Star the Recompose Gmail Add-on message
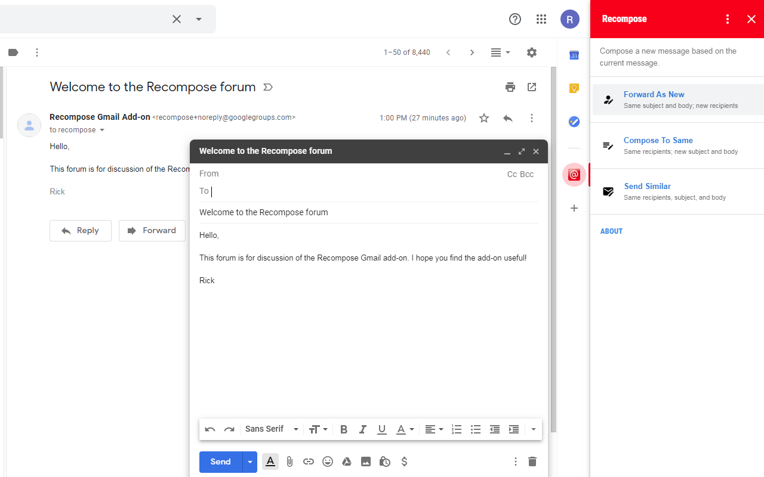 point(484,118)
